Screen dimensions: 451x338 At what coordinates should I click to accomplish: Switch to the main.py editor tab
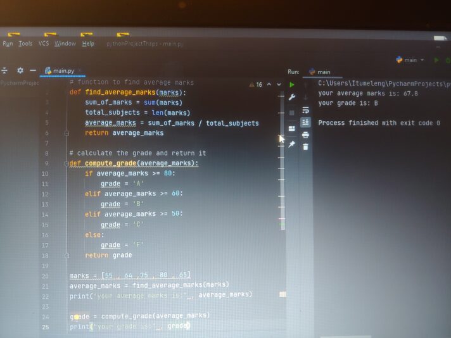(63, 71)
